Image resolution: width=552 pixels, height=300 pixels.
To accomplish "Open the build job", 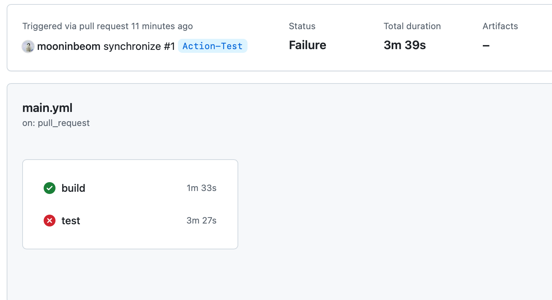I will pos(73,188).
